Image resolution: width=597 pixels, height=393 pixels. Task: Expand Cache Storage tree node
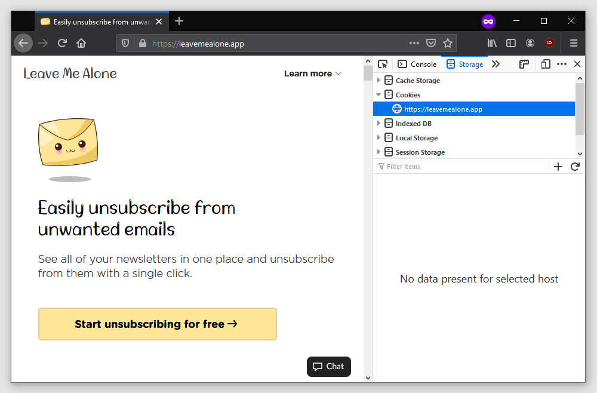coord(378,81)
